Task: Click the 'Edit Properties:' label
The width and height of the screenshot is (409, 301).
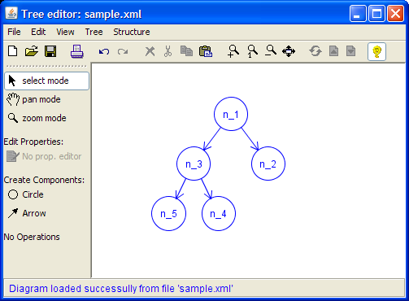Action: (x=33, y=142)
